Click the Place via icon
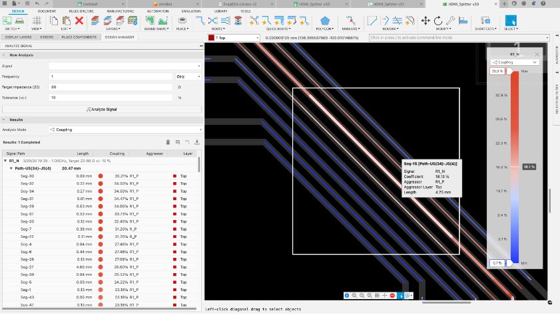The height and width of the screenshot is (317, 560). pyautogui.click(x=182, y=21)
